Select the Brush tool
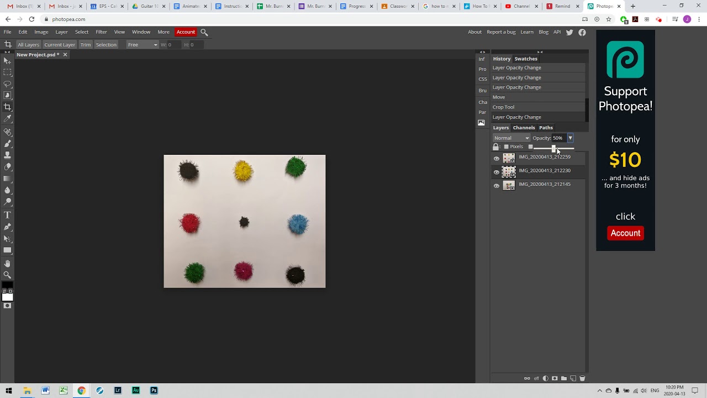707x398 pixels. [x=7, y=144]
